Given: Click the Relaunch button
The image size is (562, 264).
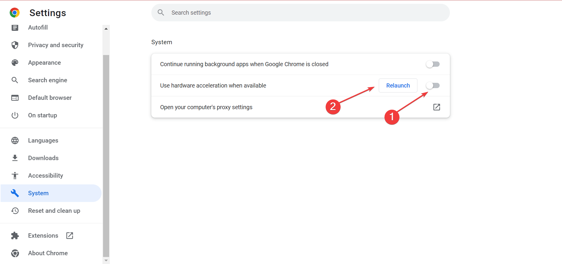Looking at the screenshot, I should coord(398,85).
